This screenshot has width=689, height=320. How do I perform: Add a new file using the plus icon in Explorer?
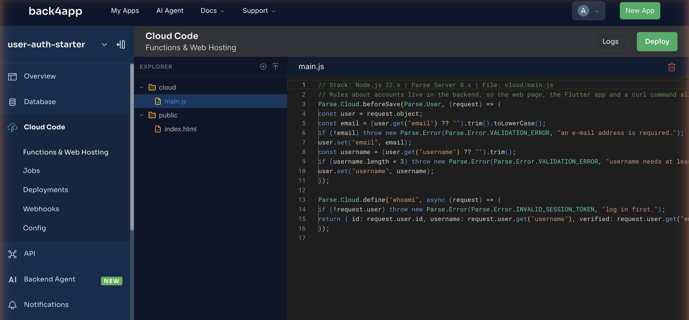pyautogui.click(x=263, y=66)
